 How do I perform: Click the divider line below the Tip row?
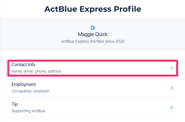[x=93, y=117]
